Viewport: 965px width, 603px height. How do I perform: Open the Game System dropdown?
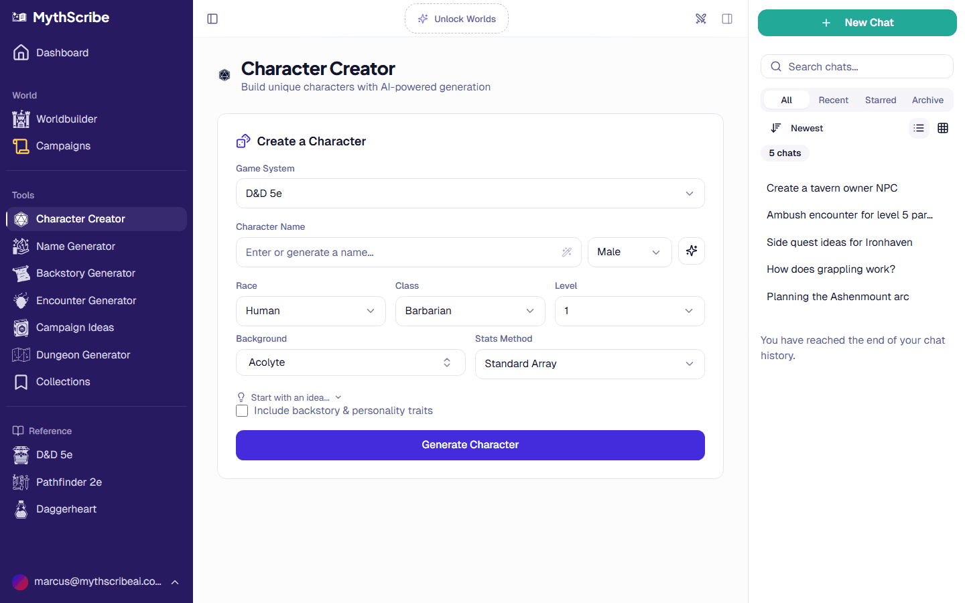(470, 193)
